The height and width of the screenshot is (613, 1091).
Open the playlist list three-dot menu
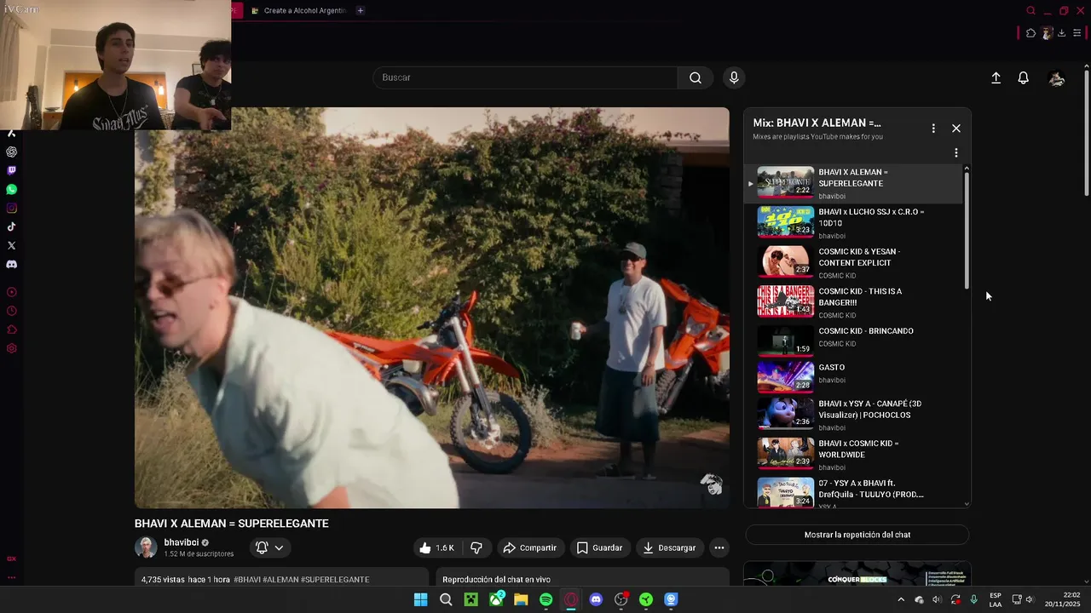(956, 152)
